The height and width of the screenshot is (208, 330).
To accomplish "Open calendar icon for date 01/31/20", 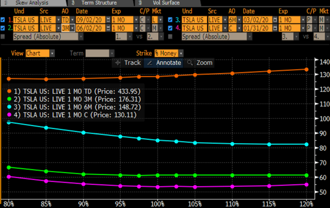I will pos(275,28).
